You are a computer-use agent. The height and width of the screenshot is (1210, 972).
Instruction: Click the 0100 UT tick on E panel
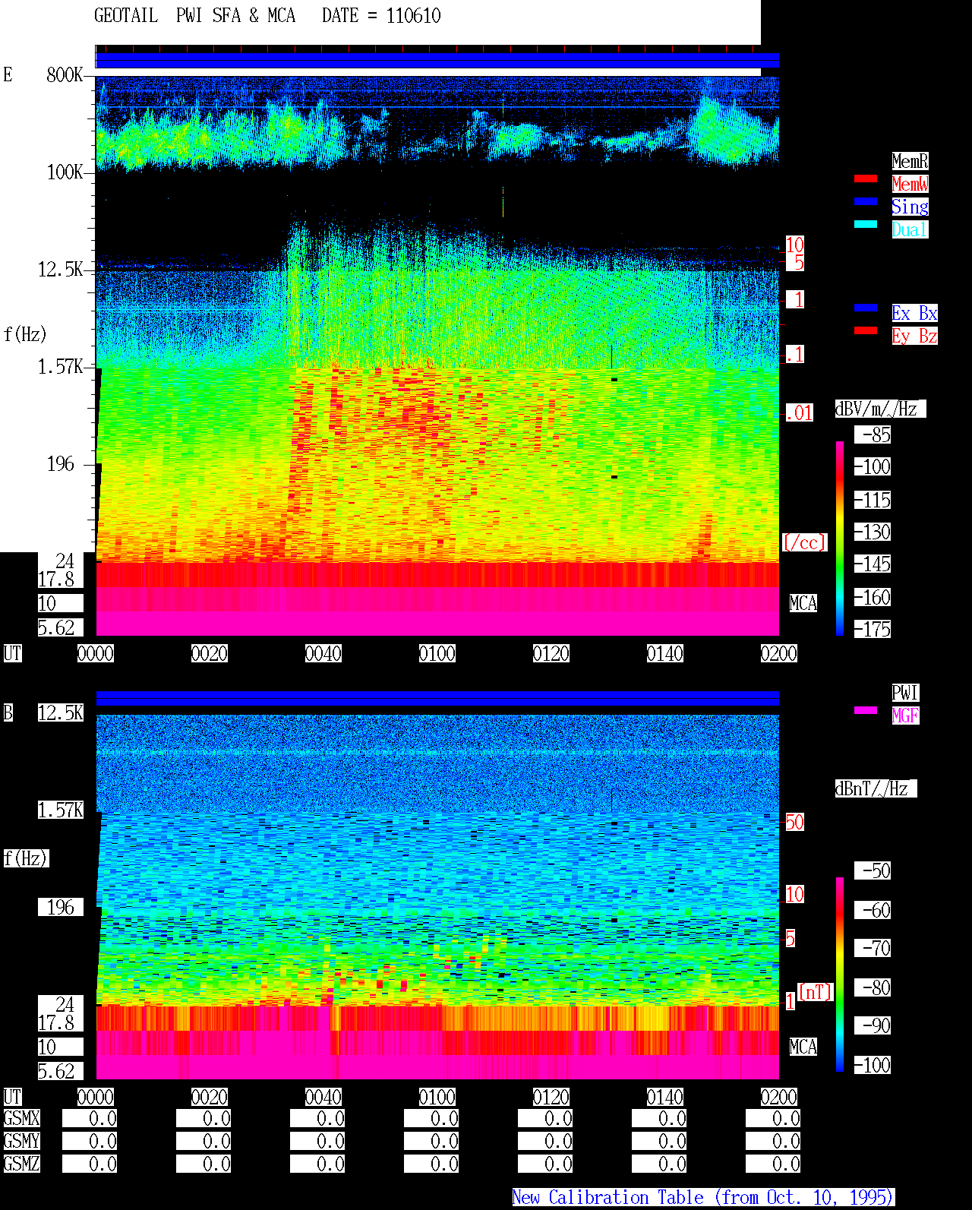point(437,653)
